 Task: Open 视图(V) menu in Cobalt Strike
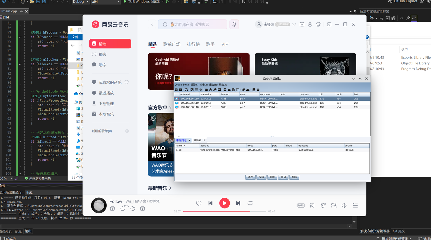pyautogui.click(x=194, y=85)
